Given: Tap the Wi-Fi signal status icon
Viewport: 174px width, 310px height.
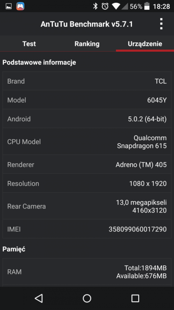Looking at the screenshot, I should (116, 6).
